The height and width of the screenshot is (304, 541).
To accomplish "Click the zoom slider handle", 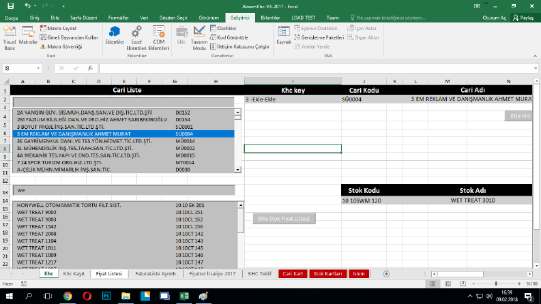I will pyautogui.click(x=496, y=284).
